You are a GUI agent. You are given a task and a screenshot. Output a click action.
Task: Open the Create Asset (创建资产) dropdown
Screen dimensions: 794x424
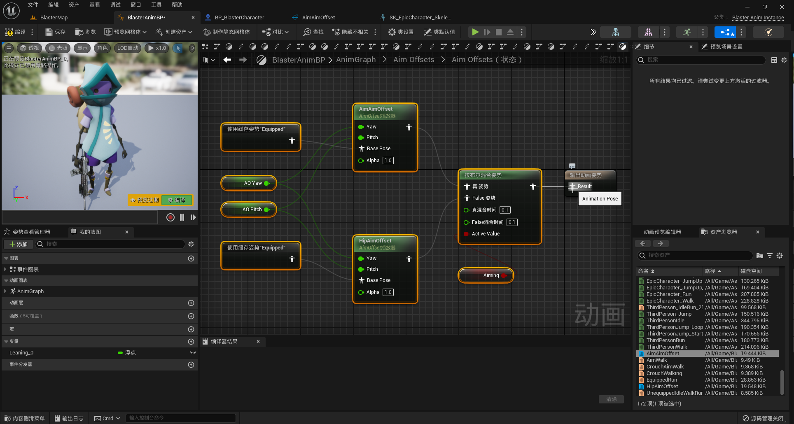(x=174, y=32)
